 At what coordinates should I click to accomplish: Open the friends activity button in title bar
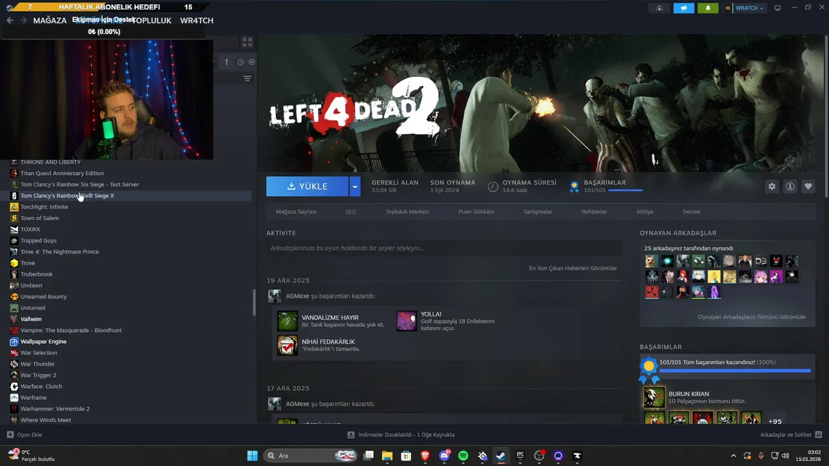point(659,8)
